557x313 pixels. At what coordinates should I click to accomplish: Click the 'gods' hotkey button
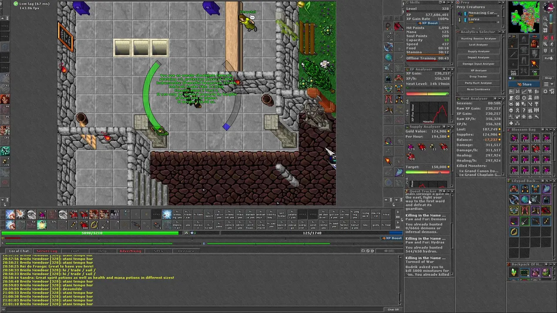pyautogui.click(x=376, y=225)
